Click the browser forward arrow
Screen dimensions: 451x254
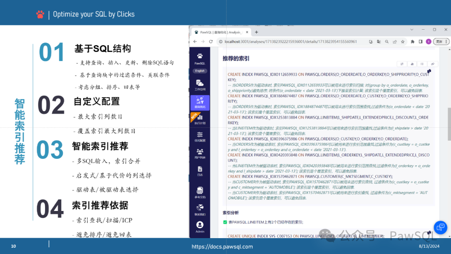(x=203, y=41)
